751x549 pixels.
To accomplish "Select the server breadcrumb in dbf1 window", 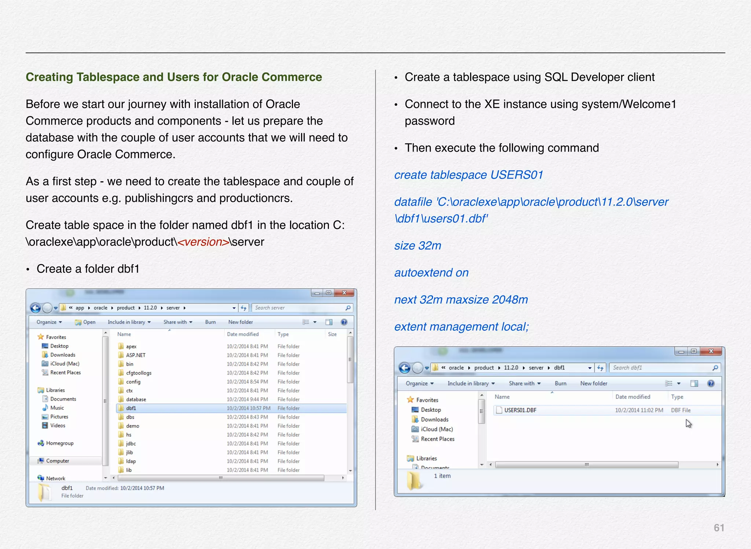I will [536, 367].
